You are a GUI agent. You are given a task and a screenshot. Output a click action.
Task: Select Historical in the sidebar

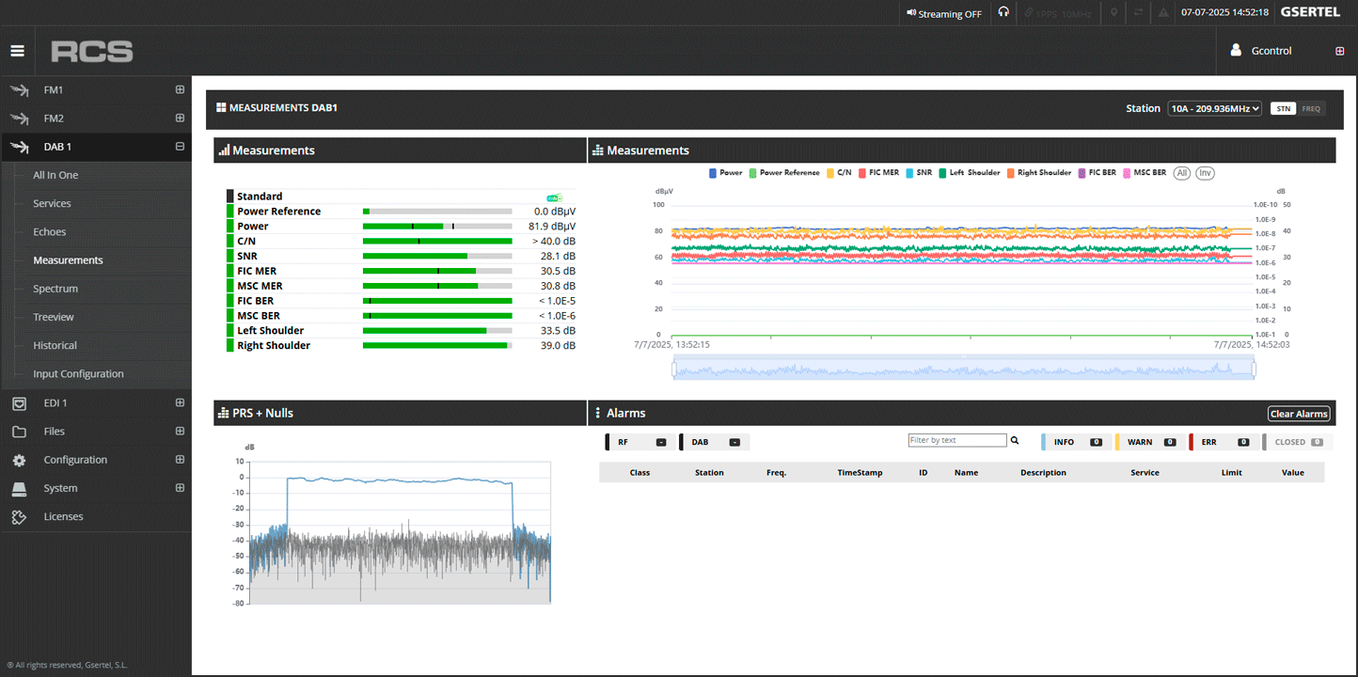click(x=55, y=345)
